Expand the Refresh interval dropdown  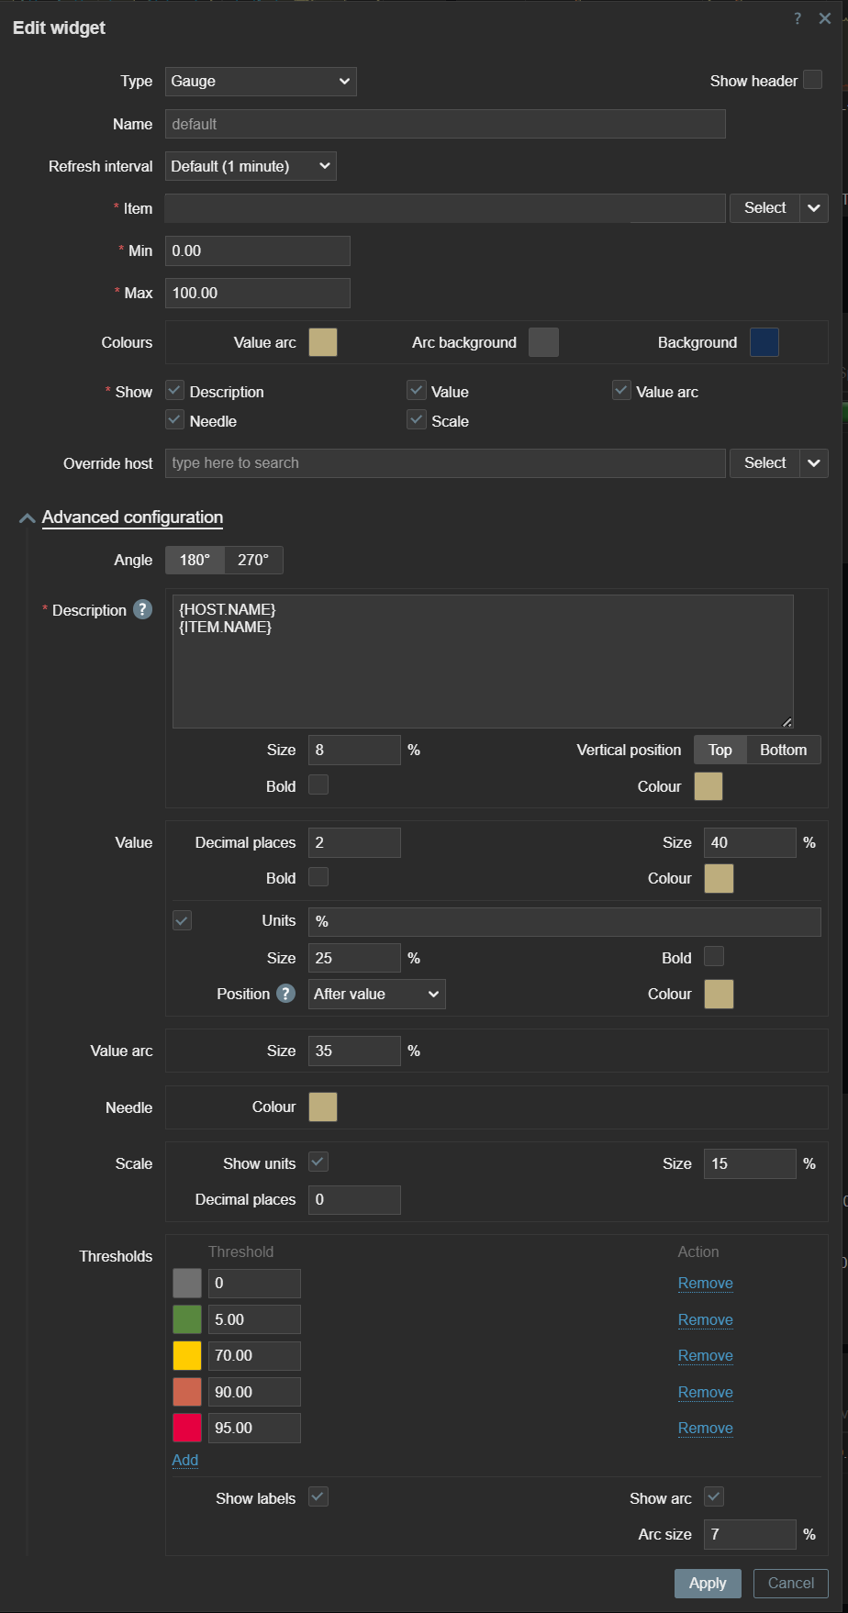(251, 166)
